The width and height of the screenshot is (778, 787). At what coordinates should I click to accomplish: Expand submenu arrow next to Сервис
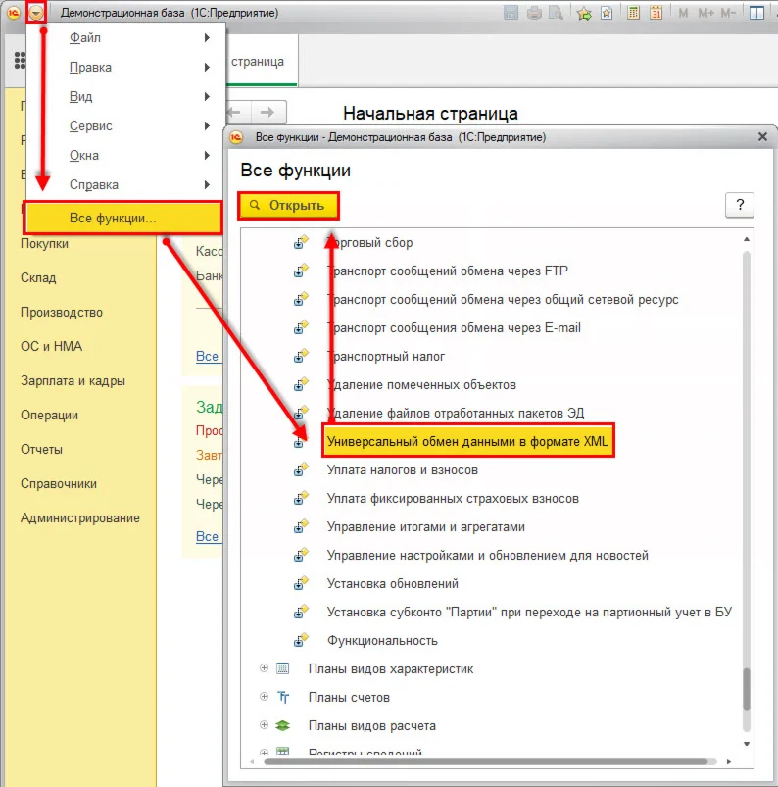[x=207, y=126]
